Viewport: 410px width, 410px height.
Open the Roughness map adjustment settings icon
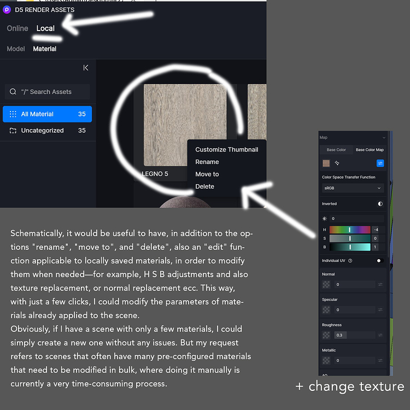(x=380, y=335)
